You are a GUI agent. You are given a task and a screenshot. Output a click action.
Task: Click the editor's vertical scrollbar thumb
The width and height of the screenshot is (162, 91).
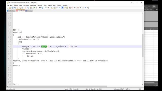(x=143, y=45)
